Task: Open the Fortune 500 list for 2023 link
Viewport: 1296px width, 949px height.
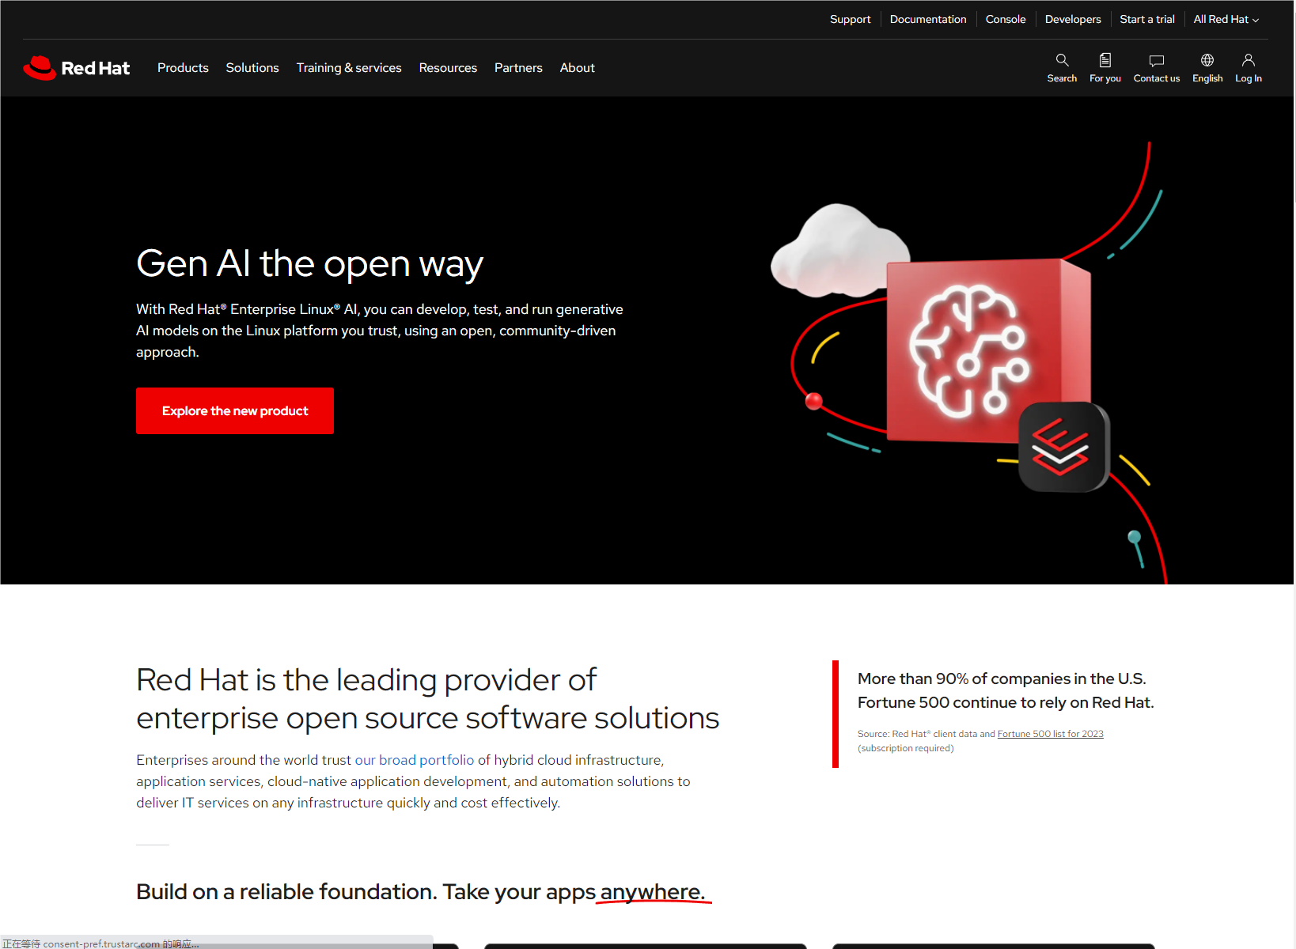Action: coord(1050,734)
